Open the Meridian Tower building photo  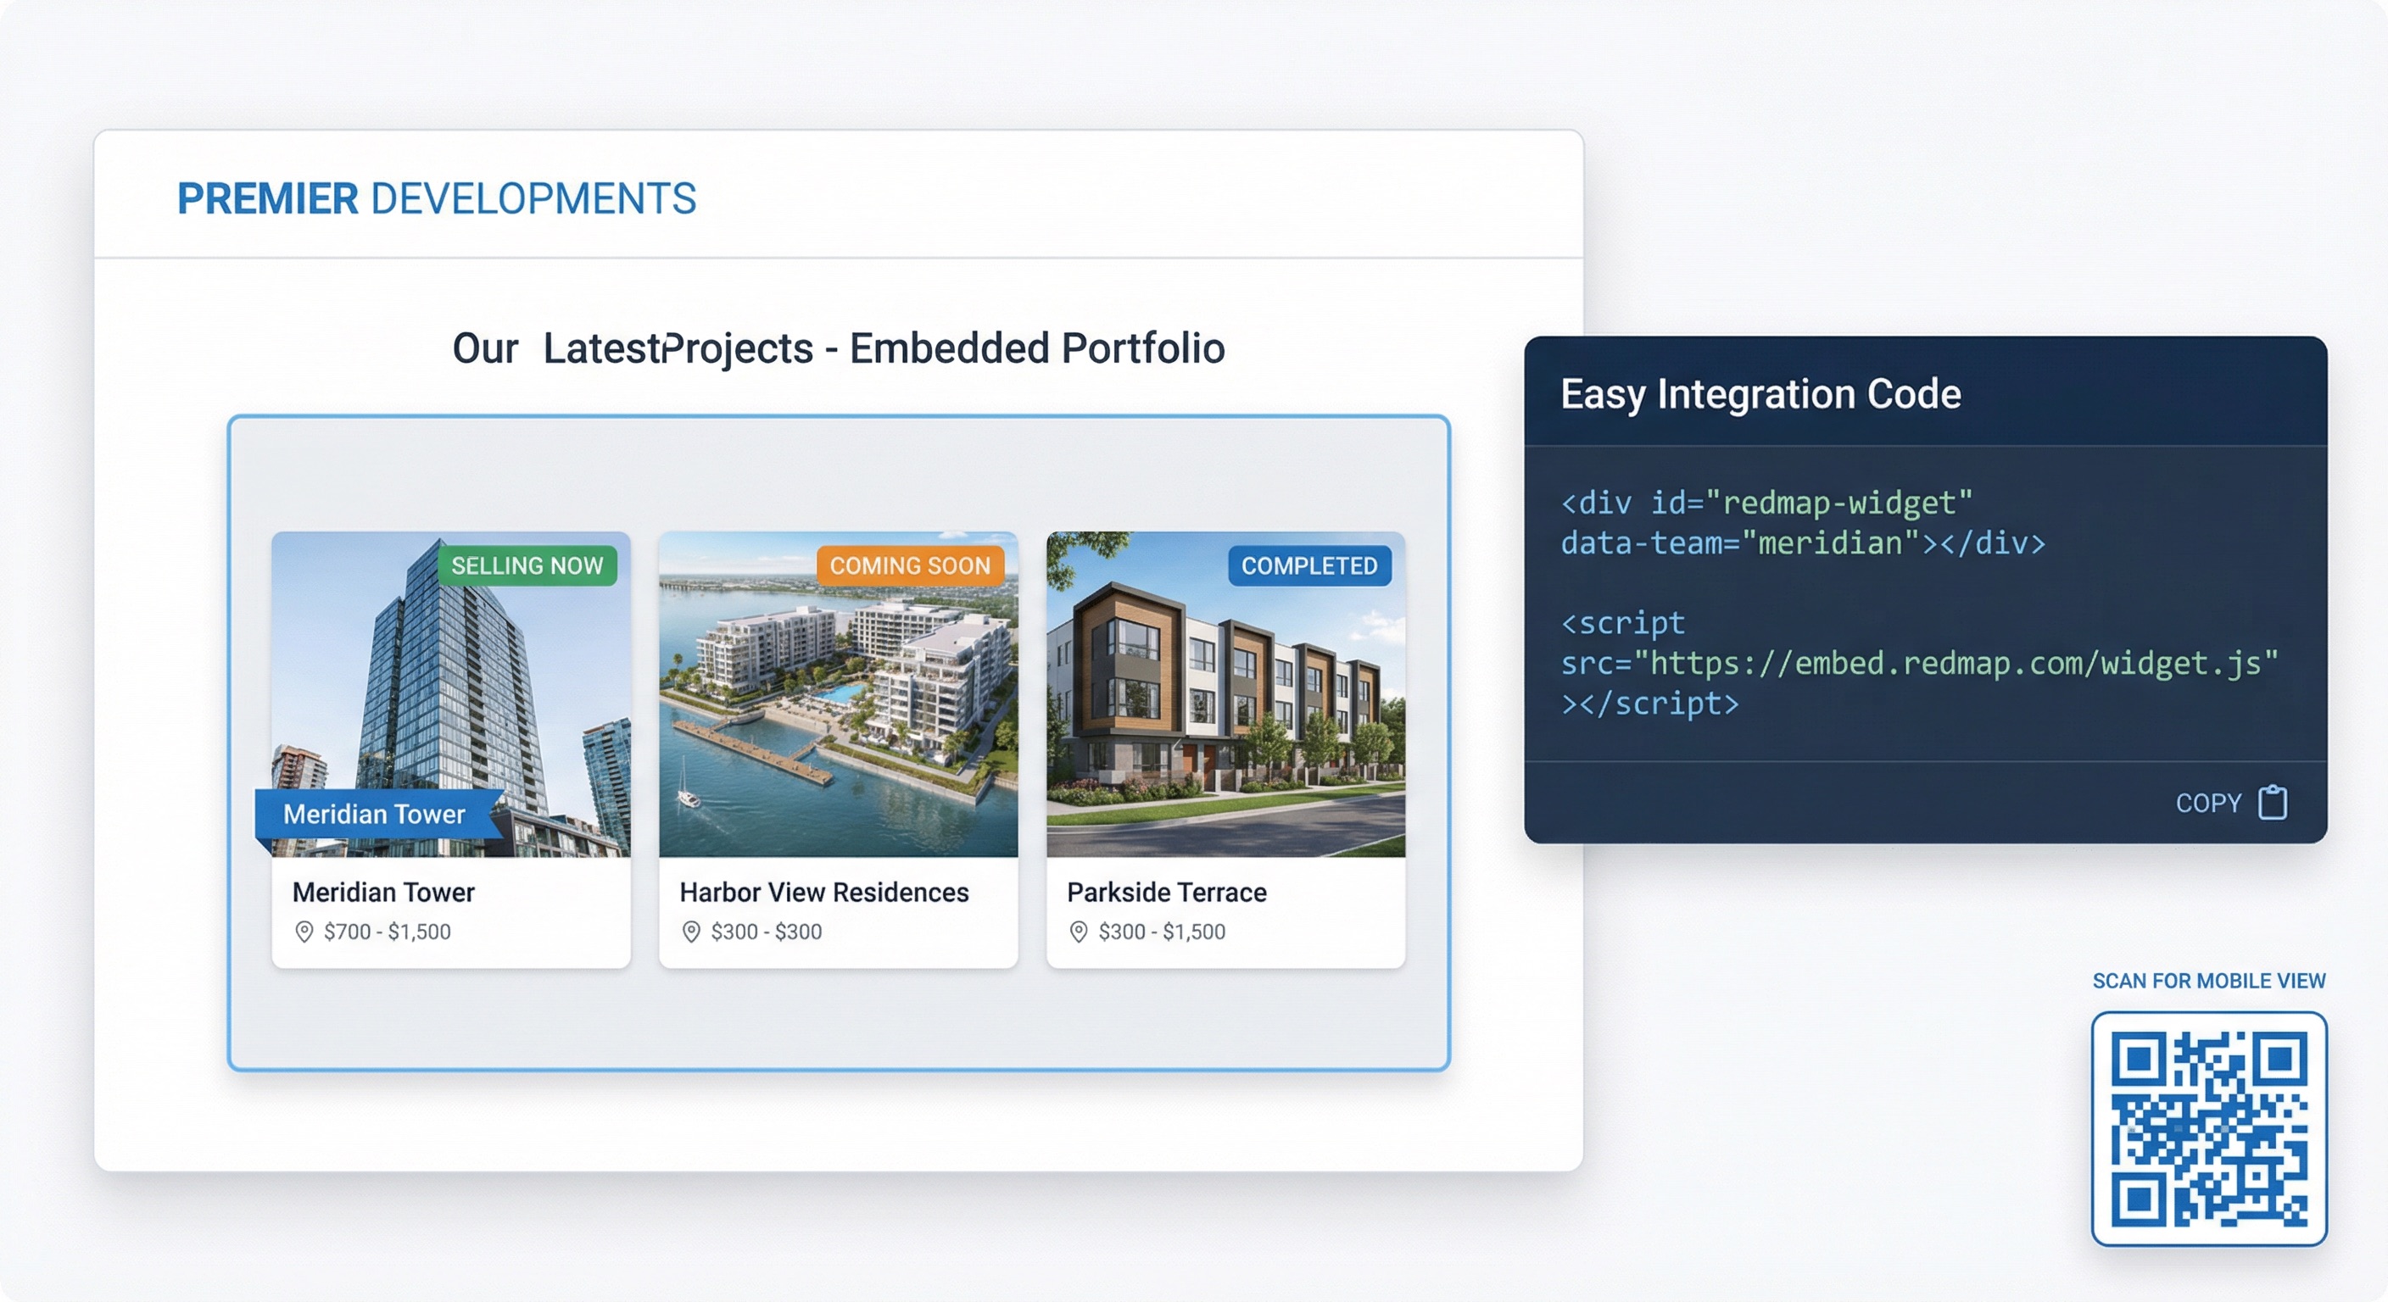[451, 694]
